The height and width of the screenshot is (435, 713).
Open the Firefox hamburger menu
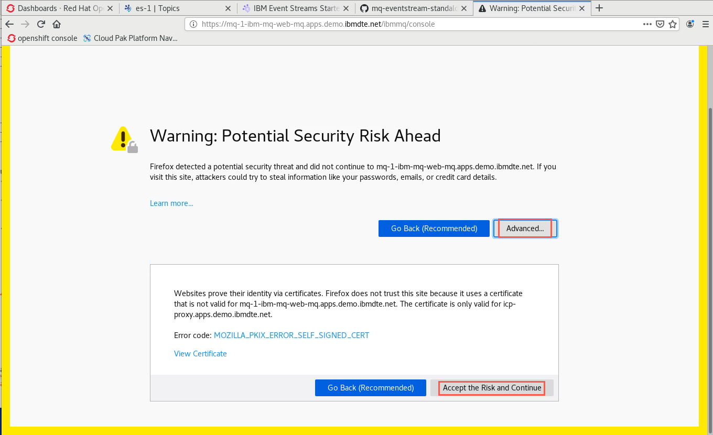704,24
